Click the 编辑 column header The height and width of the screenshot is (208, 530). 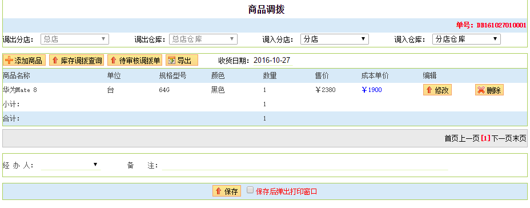click(x=429, y=76)
